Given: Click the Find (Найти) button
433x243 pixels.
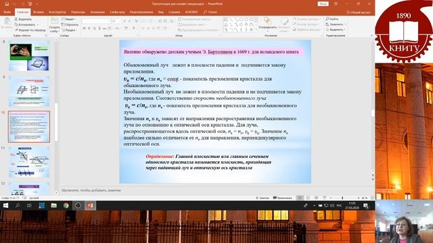Looking at the screenshot, I should point(332,19).
